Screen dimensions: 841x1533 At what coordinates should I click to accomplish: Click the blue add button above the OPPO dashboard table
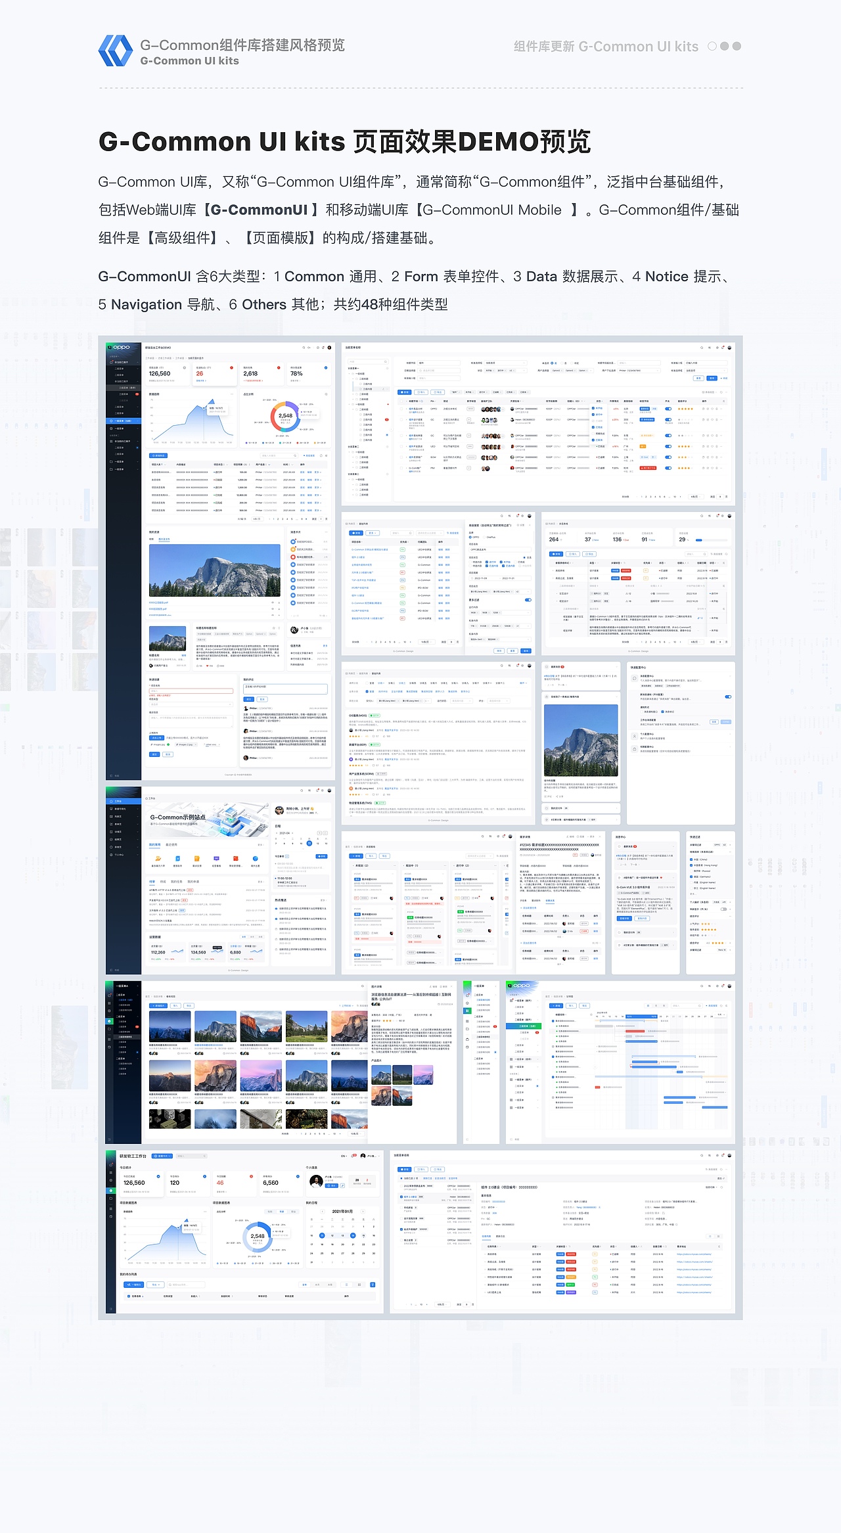pyautogui.click(x=159, y=455)
